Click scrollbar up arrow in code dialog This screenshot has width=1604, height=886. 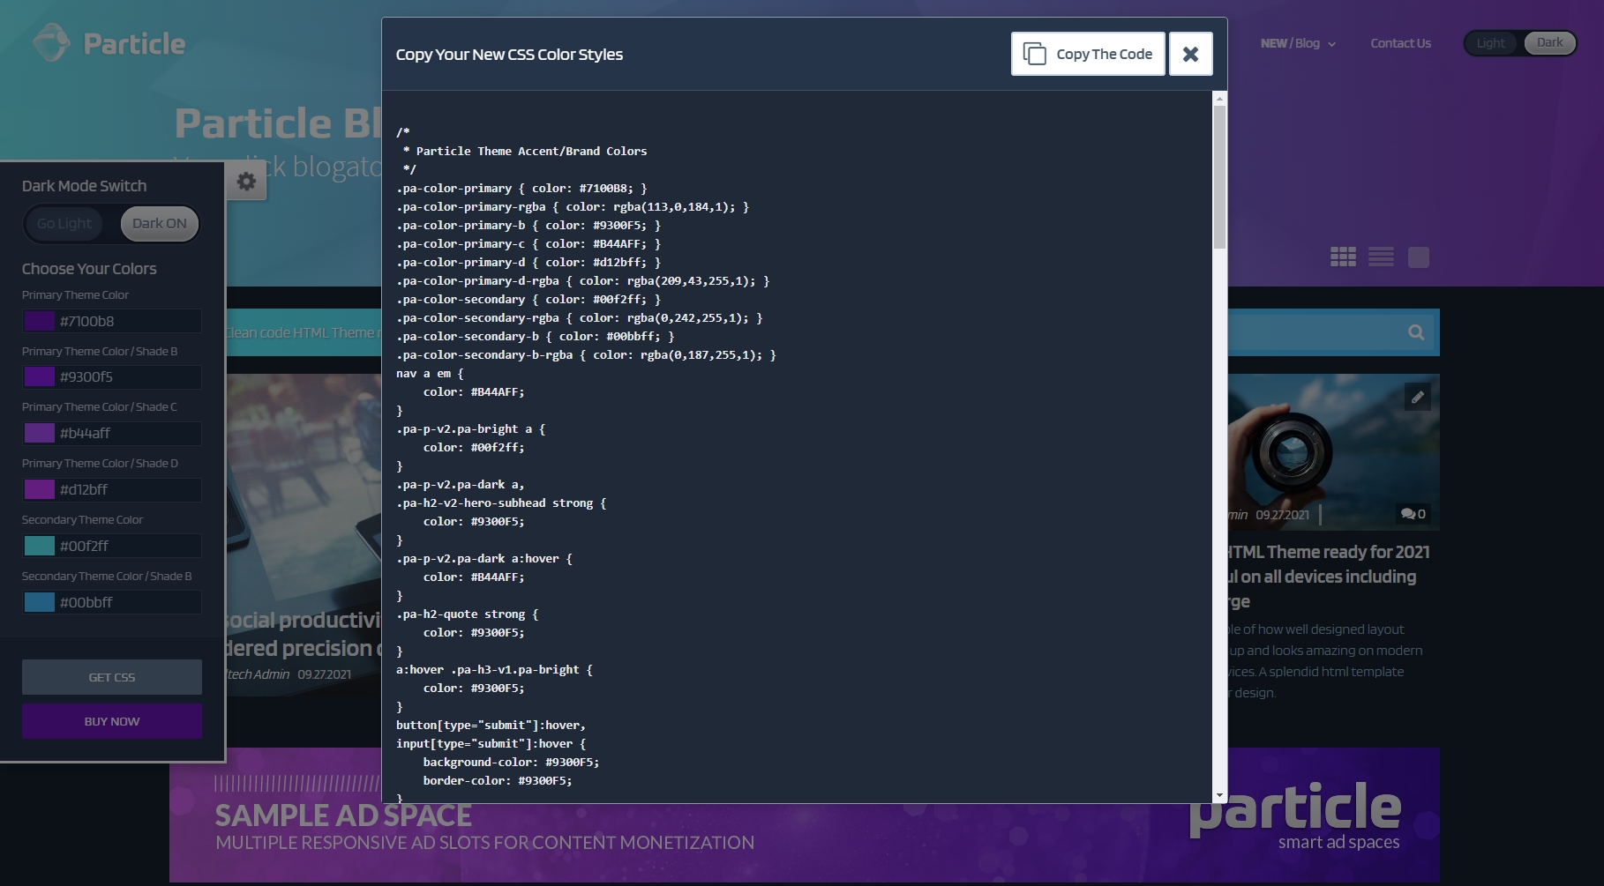point(1219,98)
